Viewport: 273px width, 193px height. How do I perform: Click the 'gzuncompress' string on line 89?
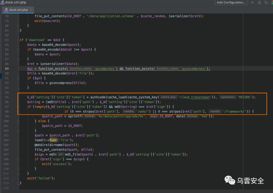pyautogui.click(x=194, y=69)
